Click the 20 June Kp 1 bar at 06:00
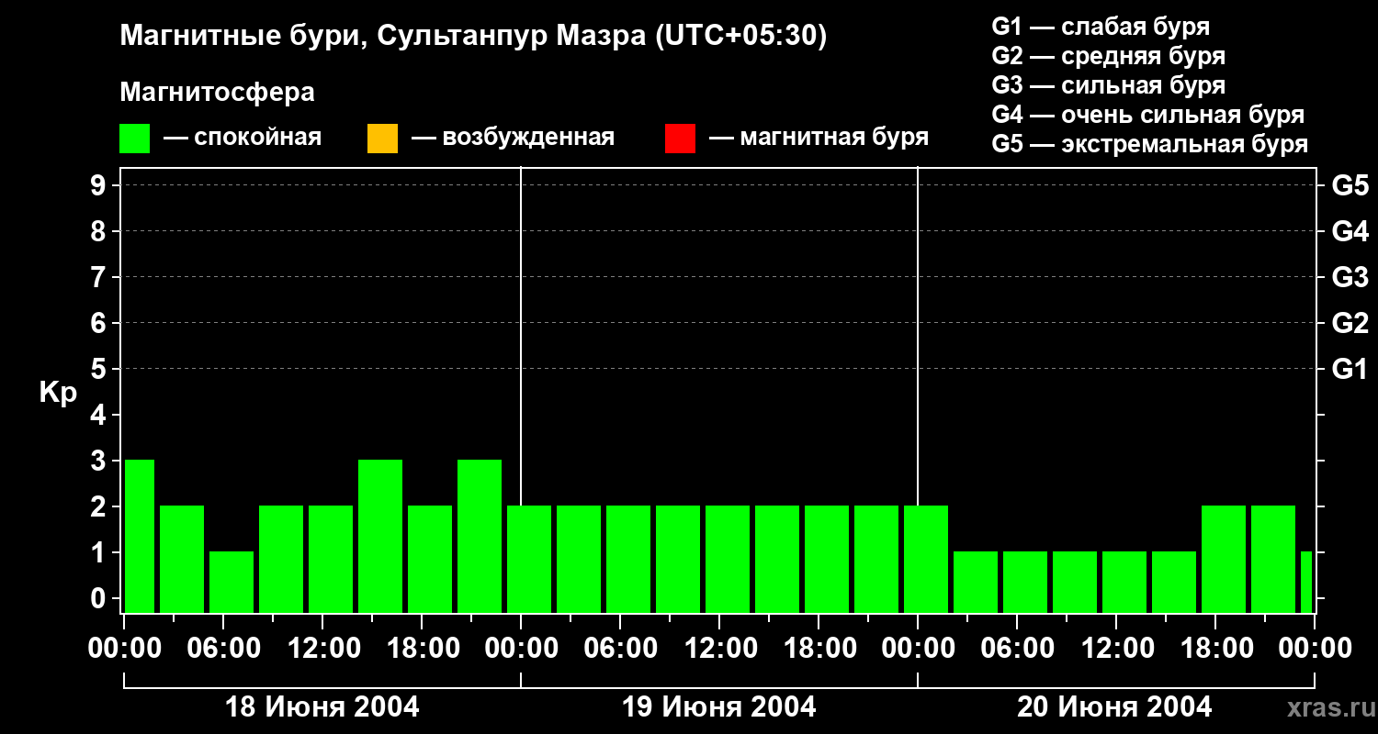 coord(1025,583)
